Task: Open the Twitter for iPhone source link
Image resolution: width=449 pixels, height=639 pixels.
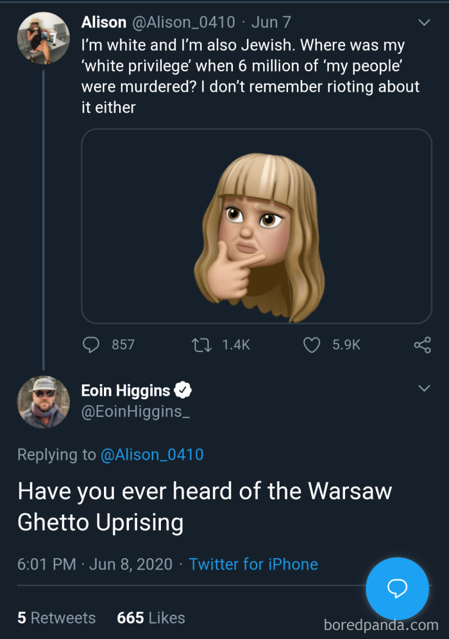Action: coord(253,564)
